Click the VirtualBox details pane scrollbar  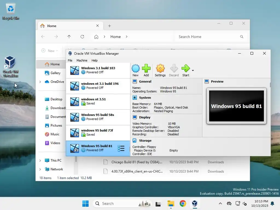coord(270,85)
